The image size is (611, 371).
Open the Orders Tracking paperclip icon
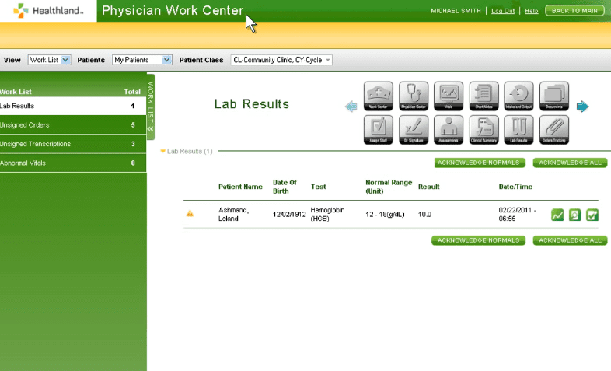tap(554, 130)
